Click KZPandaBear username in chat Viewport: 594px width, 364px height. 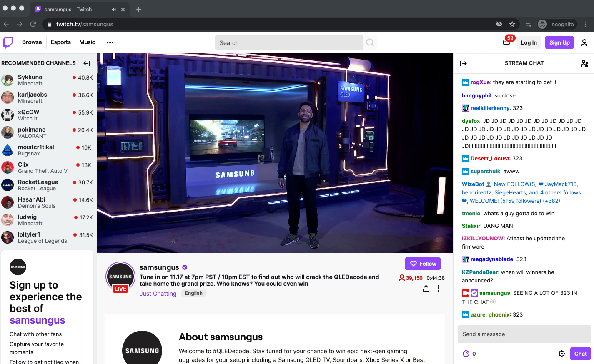[480, 272]
